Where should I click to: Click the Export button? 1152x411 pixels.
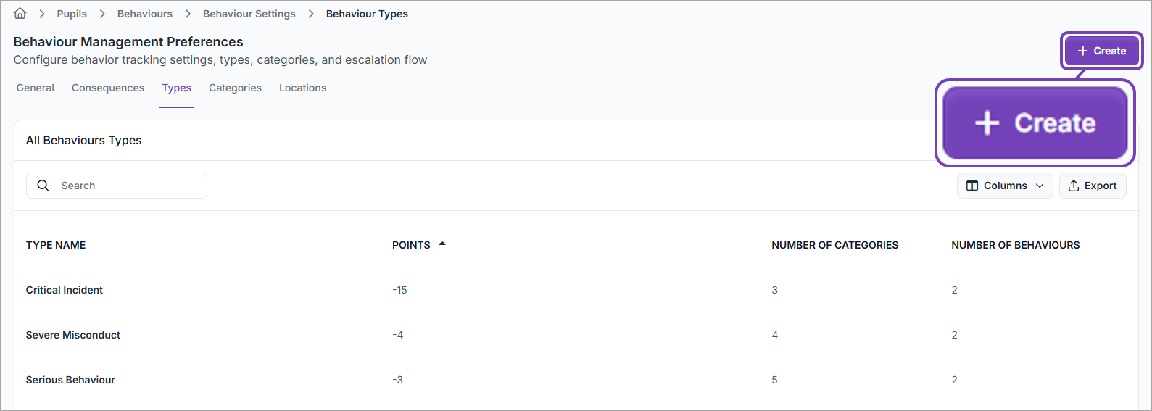click(1093, 186)
